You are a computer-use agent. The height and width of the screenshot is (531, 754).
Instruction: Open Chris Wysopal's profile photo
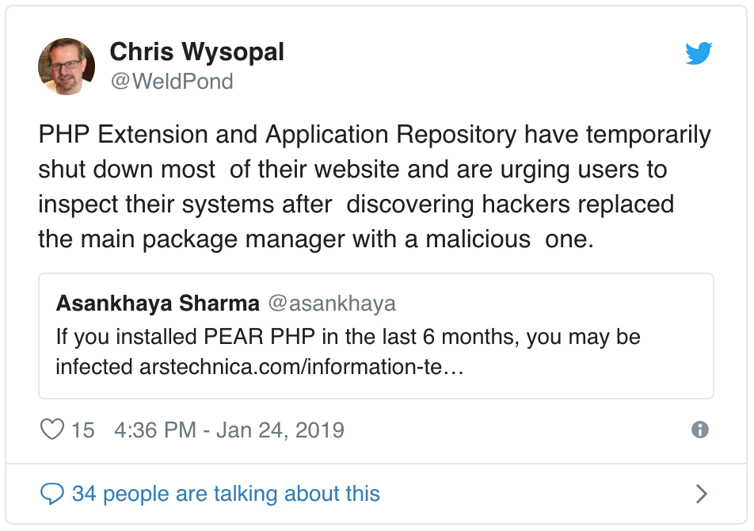click(x=67, y=67)
